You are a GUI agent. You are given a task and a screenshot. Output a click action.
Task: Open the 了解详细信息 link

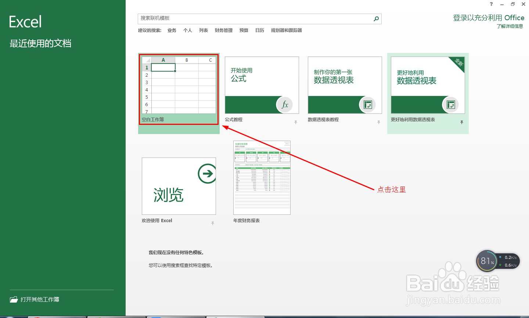[510, 26]
